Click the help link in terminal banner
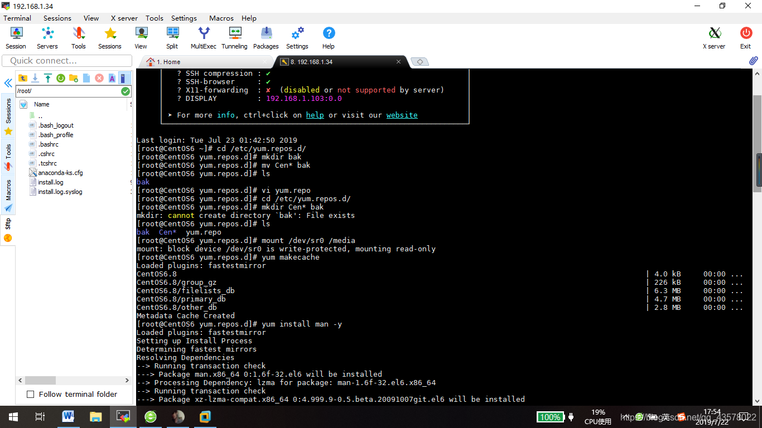762x428 pixels. pos(315,115)
